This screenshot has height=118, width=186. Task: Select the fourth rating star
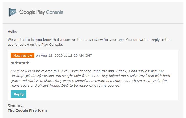coord(24,63)
